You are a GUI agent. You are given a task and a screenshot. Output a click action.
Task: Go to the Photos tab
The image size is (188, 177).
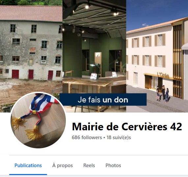point(113,165)
